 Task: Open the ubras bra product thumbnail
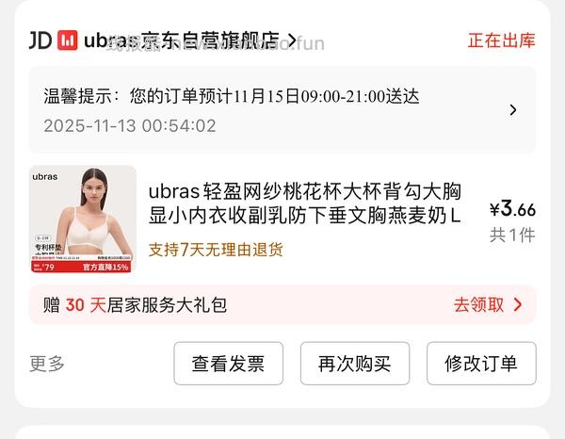point(83,219)
